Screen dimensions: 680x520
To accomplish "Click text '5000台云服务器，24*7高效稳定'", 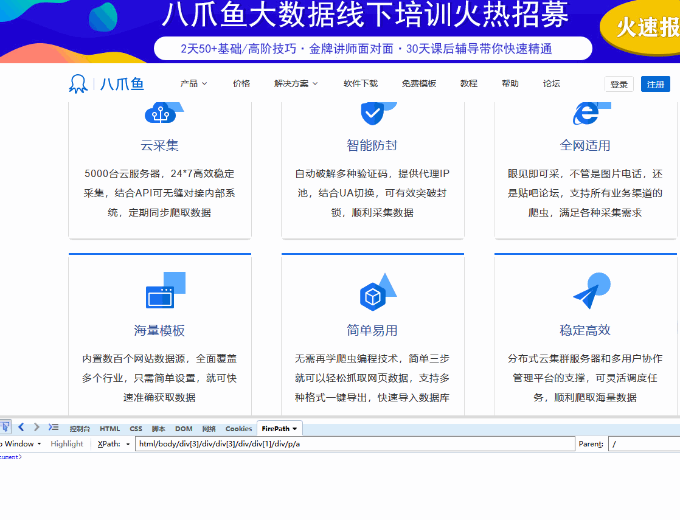I will pyautogui.click(x=159, y=173).
